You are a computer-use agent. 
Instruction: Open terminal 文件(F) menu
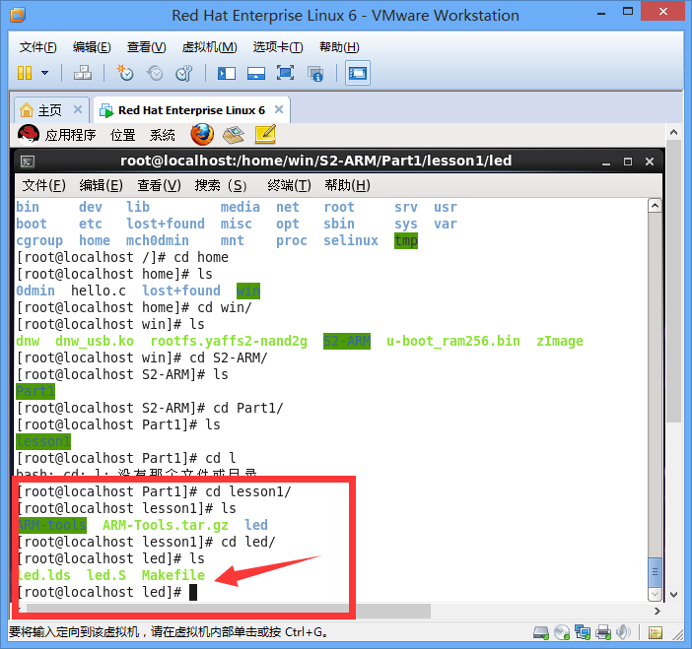pyautogui.click(x=43, y=185)
